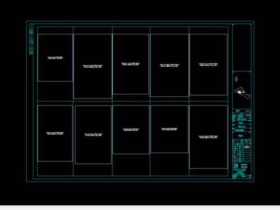Click the vertical revision strip at left border
This screenshot has height=210, width=280.
click(31, 39)
